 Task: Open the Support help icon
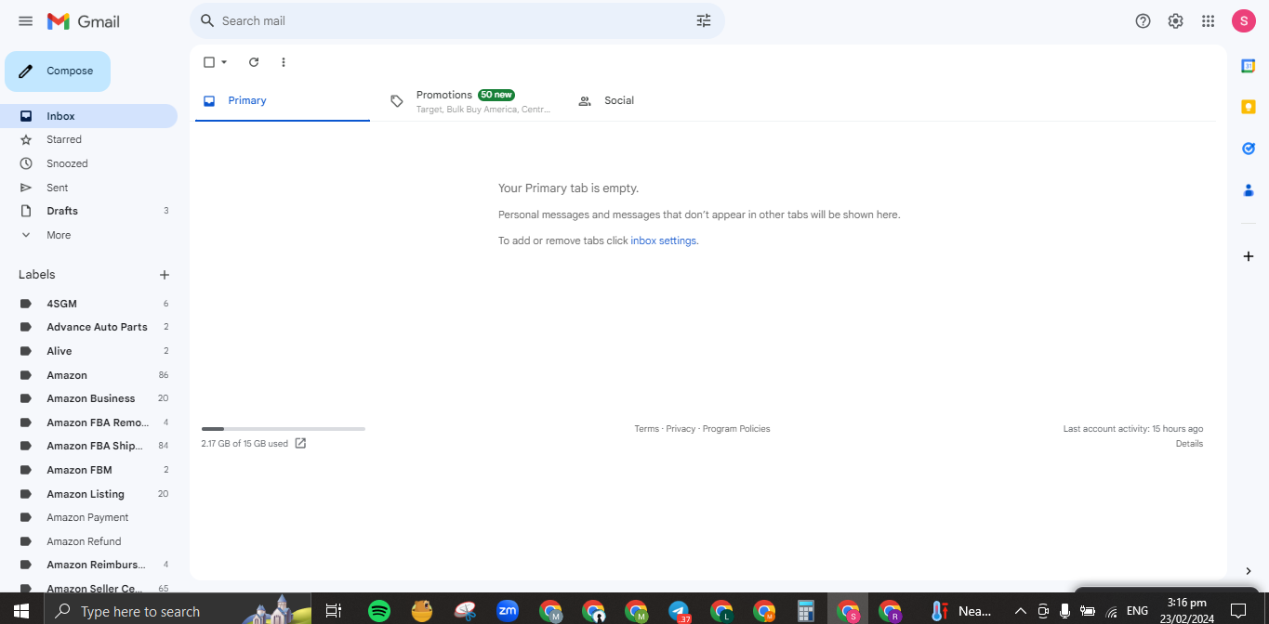click(1143, 20)
